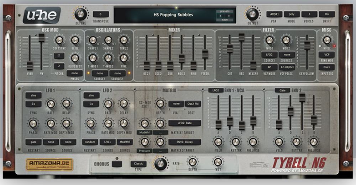Click the Output volume knob
The height and width of the screenshot is (185, 356).
pyautogui.click(x=252, y=14)
